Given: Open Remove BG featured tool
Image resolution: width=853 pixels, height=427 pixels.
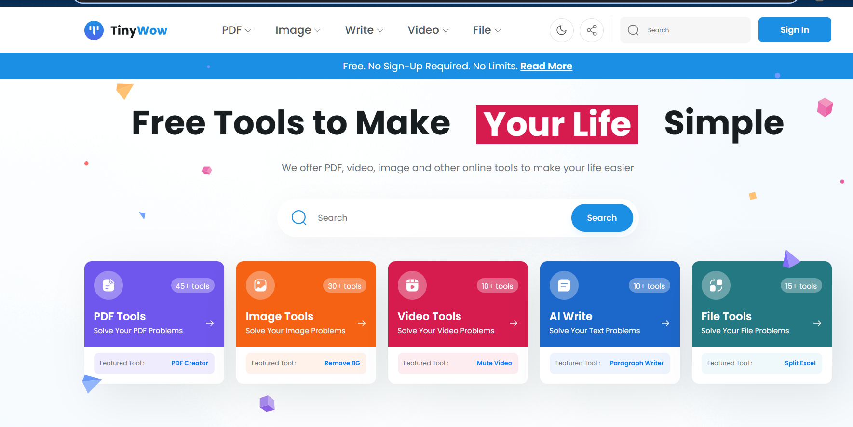Looking at the screenshot, I should click(342, 363).
